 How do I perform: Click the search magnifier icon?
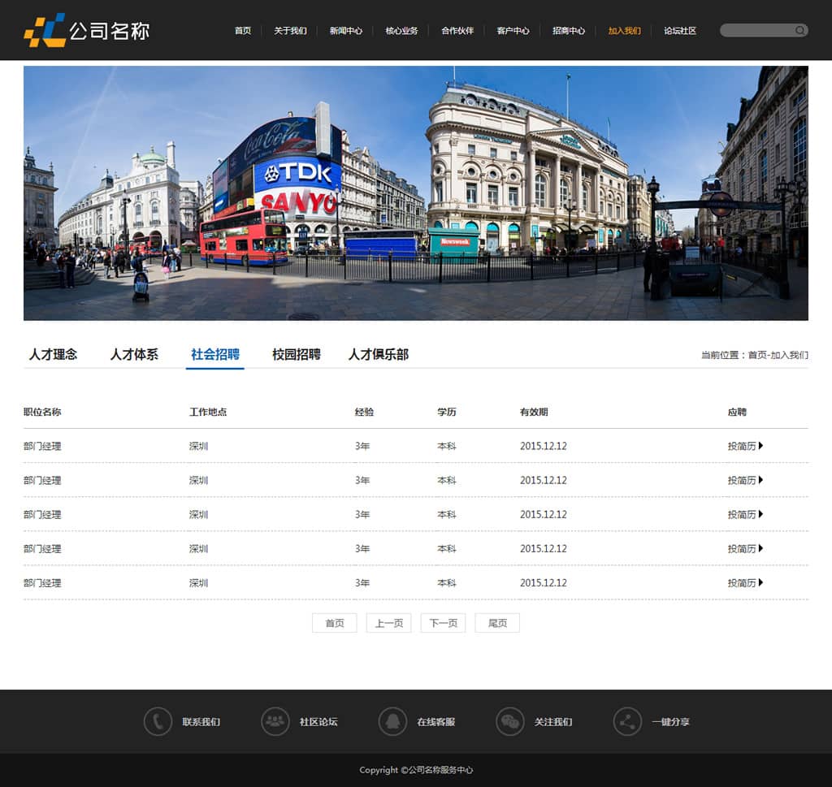[799, 31]
